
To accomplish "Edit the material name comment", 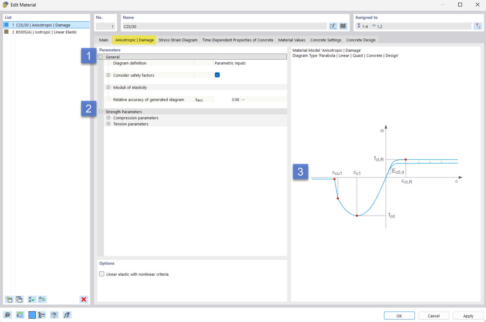I will tap(333, 26).
